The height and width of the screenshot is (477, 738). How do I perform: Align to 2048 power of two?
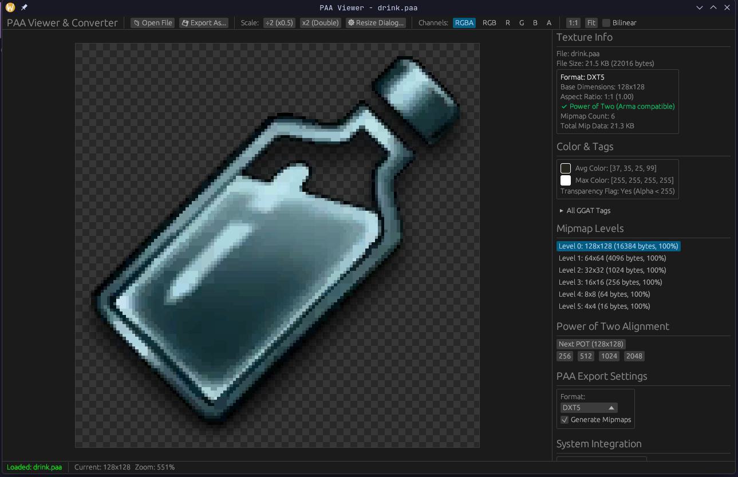[634, 356]
